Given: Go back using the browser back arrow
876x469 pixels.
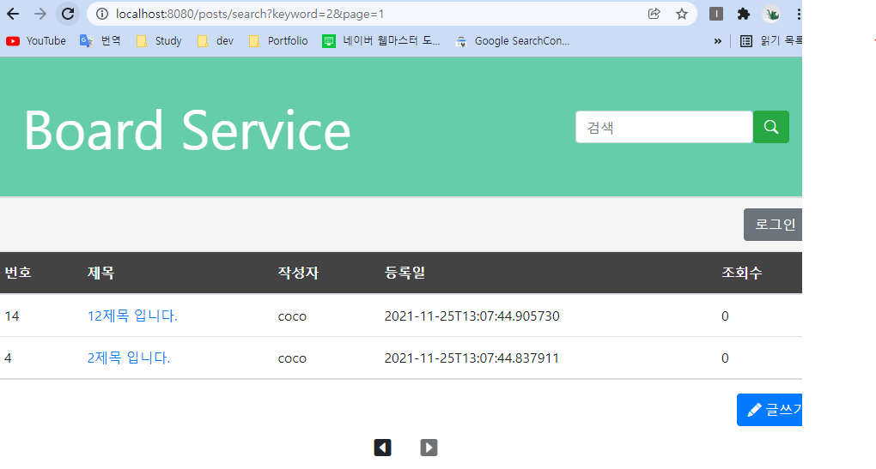Looking at the screenshot, I should (13, 14).
